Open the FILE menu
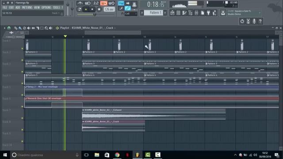283x159 pixels. tap(5, 8)
